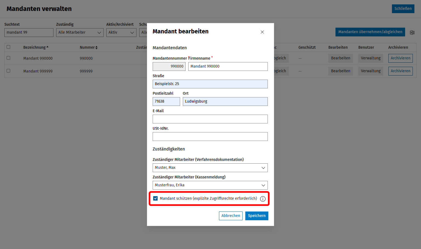The height and width of the screenshot is (249, 421).
Task: Sort the table by Bezeichnung column
Action: coord(36,47)
